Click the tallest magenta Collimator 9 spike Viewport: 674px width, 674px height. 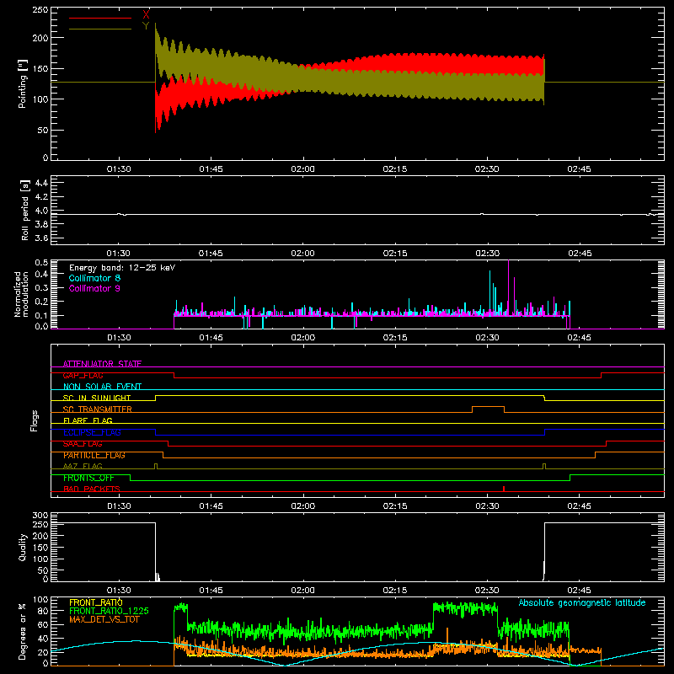(x=509, y=287)
